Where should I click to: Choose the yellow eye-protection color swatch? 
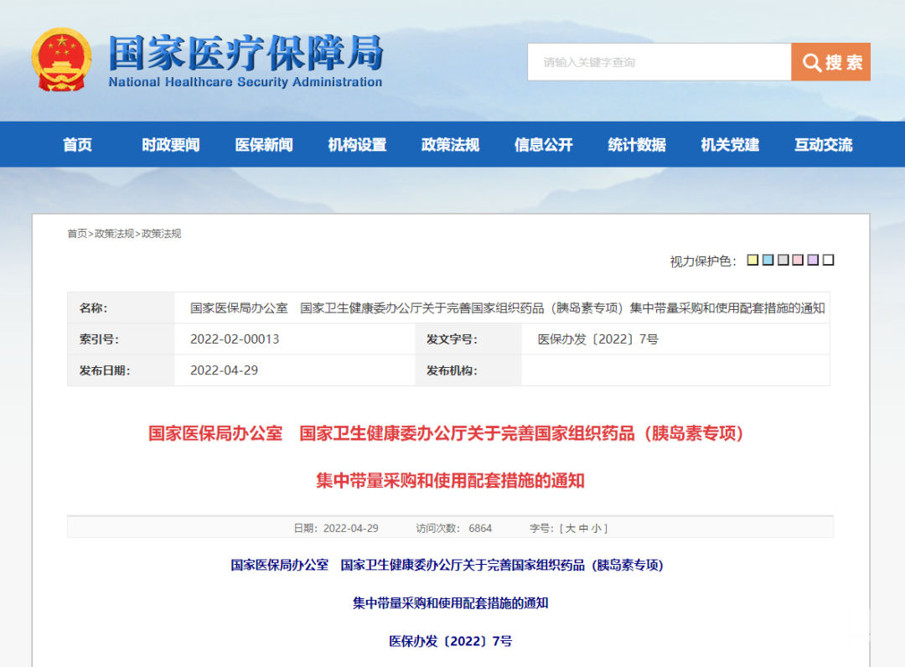click(x=752, y=260)
